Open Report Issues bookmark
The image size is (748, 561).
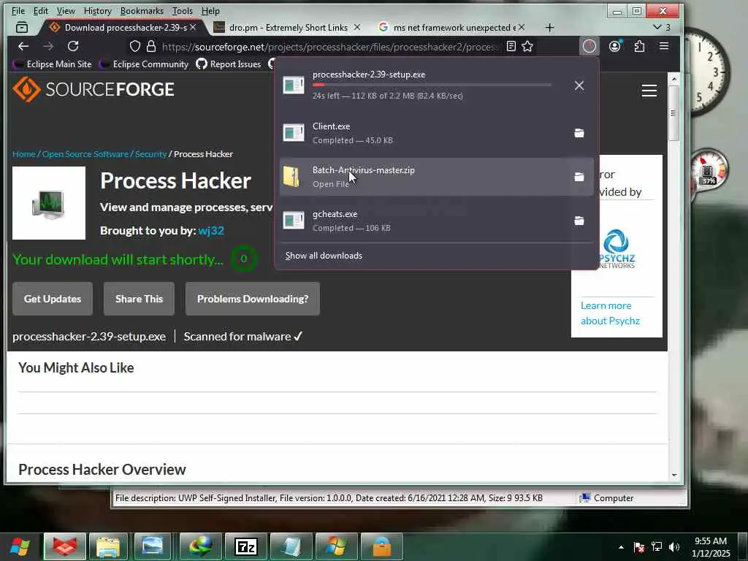click(x=229, y=64)
